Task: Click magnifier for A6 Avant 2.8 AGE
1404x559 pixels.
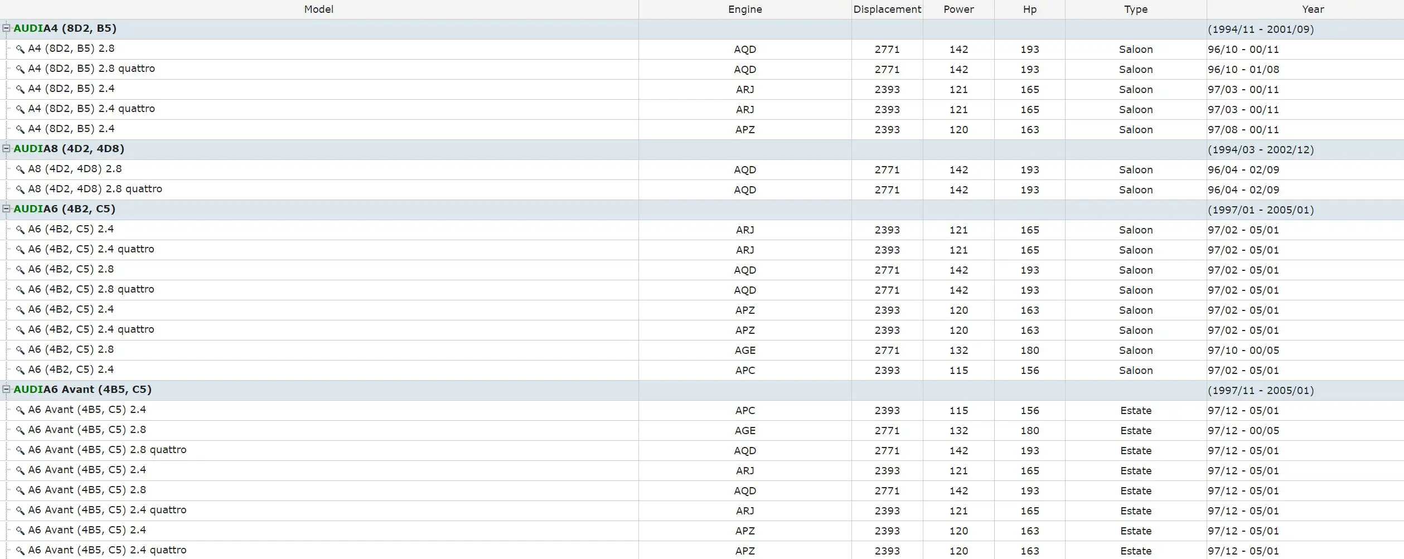Action: [x=20, y=430]
